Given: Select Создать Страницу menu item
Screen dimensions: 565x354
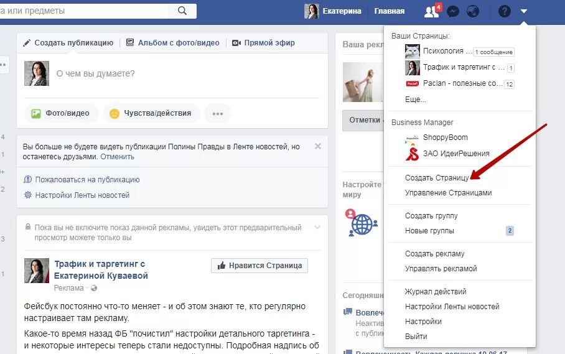Looking at the screenshot, I should click(x=437, y=178).
